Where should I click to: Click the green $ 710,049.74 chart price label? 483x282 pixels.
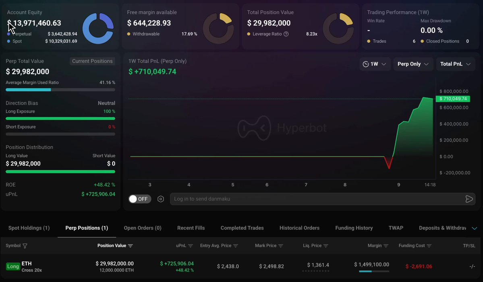(453, 99)
